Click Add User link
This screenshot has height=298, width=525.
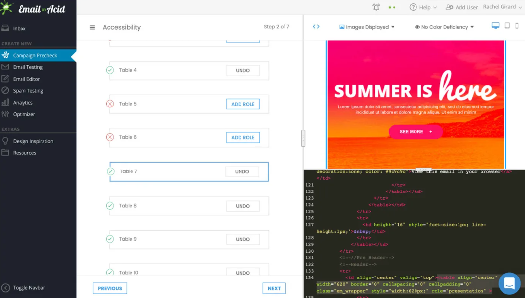point(462,7)
